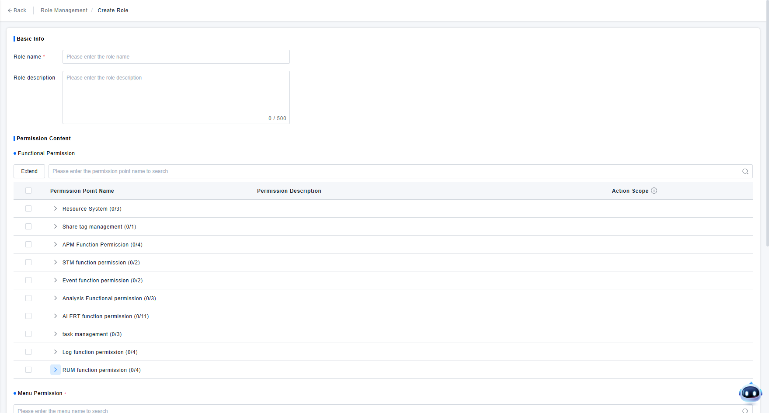Tick the STM function permission checkbox
This screenshot has height=413, width=769.
pyautogui.click(x=28, y=263)
